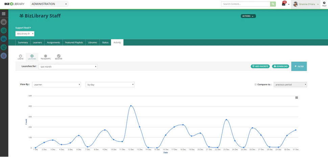The height and width of the screenshot is (157, 328).
Task: Enable the Compare to checkbox
Action: [x=256, y=85]
